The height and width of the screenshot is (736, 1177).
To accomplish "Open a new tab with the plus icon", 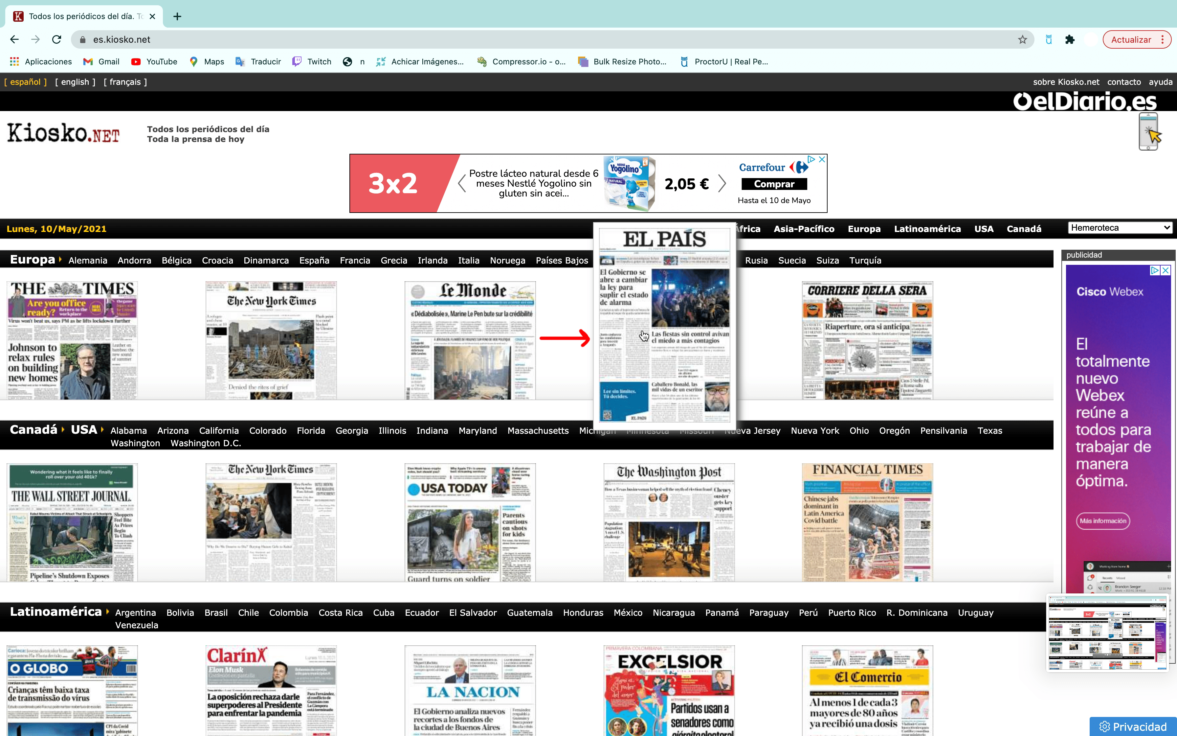I will point(178,16).
